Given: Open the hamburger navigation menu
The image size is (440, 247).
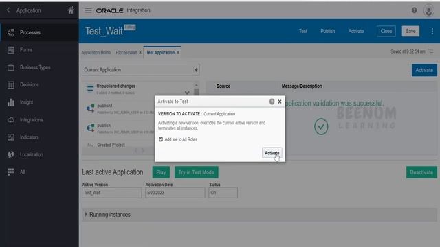Looking at the screenshot, I should 88,10.
